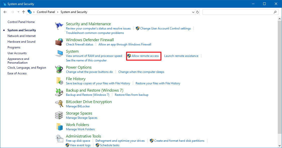This screenshot has height=148, width=282.
Task: Click the shield icon beside Schedule tasks
Action: tap(98, 145)
